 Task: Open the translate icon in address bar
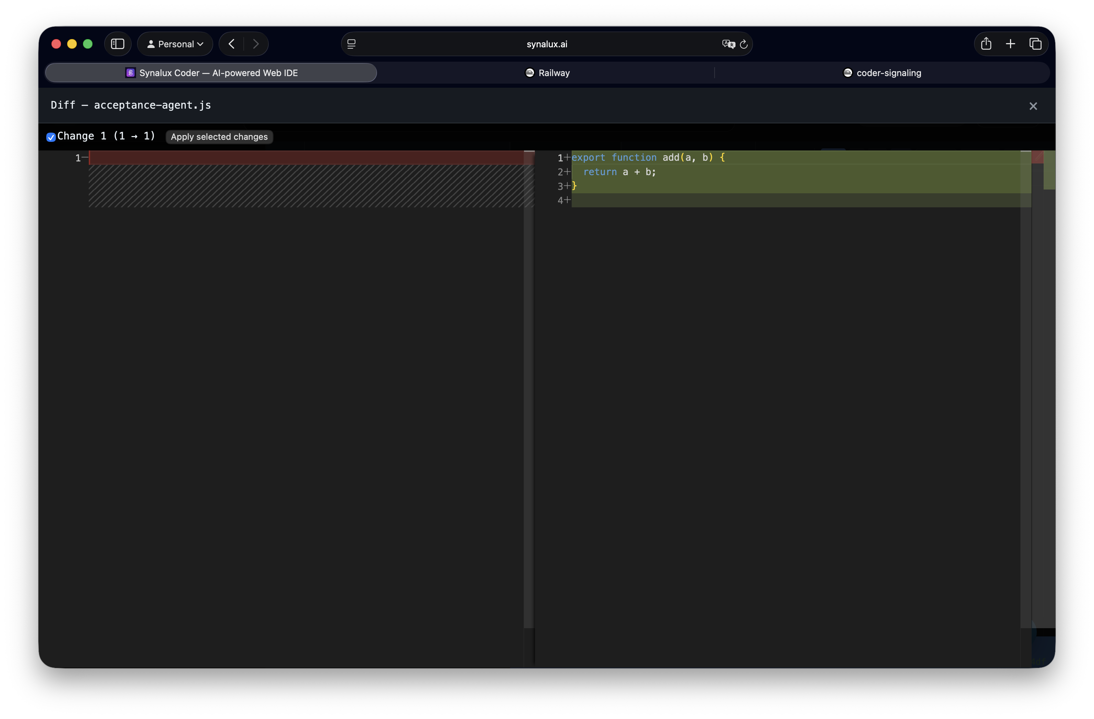coord(728,44)
